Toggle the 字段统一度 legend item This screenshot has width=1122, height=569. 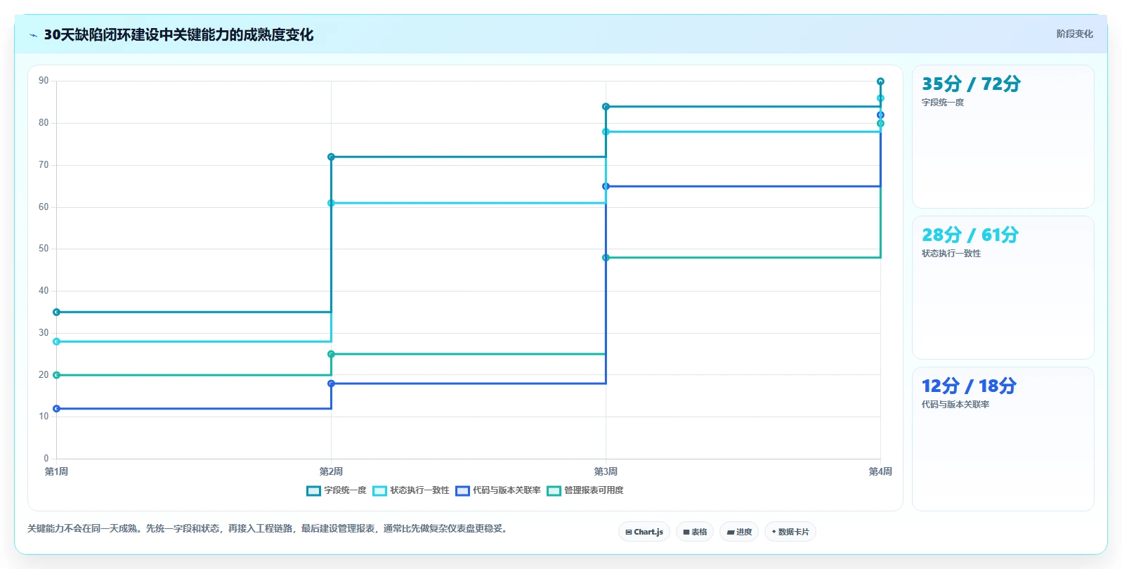coord(337,490)
